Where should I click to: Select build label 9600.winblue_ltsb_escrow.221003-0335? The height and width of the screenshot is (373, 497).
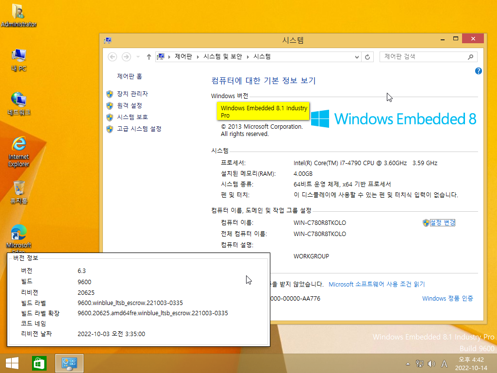click(130, 303)
